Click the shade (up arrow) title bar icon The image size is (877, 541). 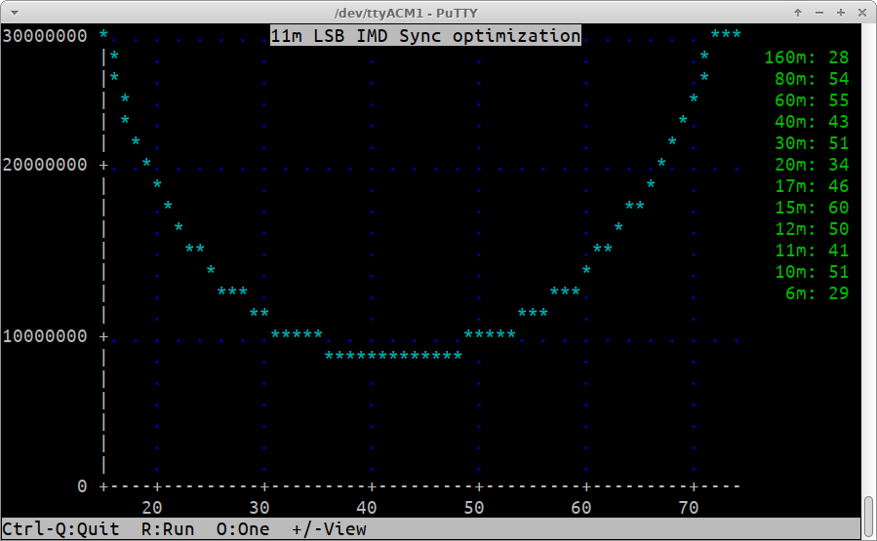(799, 13)
